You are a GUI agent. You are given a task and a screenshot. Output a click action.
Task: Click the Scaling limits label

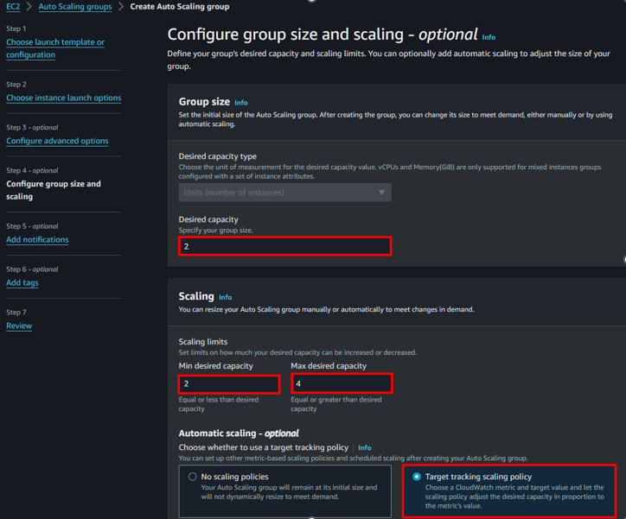tap(203, 342)
